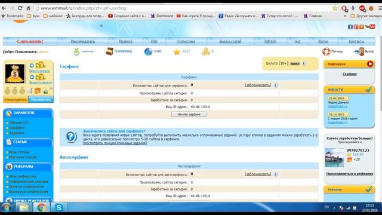The height and width of the screenshot is (215, 382).
Task: Click Начать серфинг button
Action: (x=189, y=114)
